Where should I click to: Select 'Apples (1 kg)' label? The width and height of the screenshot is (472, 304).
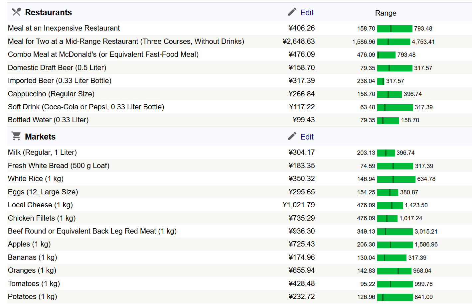29,244
